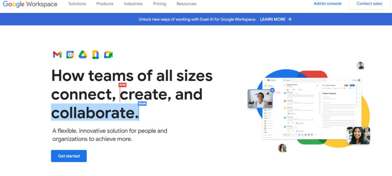Open the Industries menu

(x=133, y=4)
